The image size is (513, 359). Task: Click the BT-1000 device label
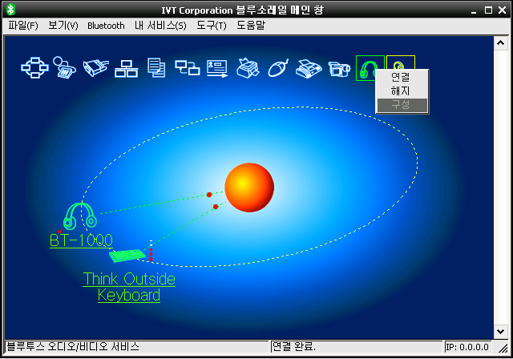tap(81, 240)
